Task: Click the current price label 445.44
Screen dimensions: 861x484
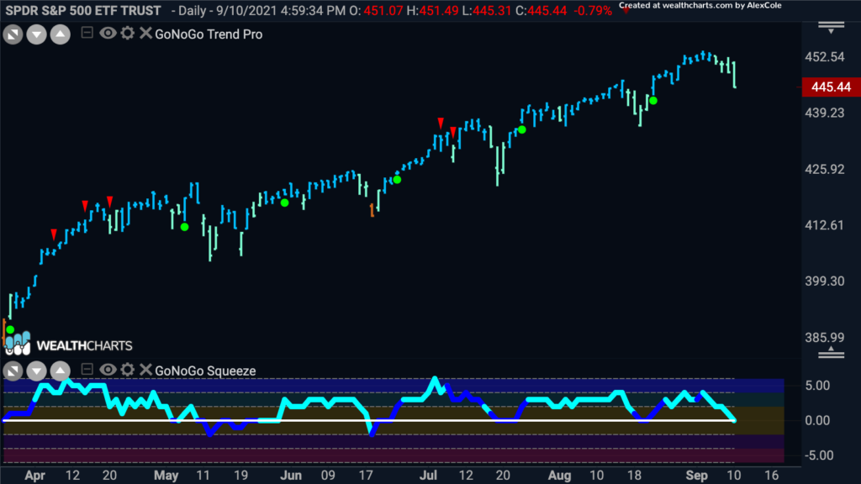Action: [x=831, y=87]
